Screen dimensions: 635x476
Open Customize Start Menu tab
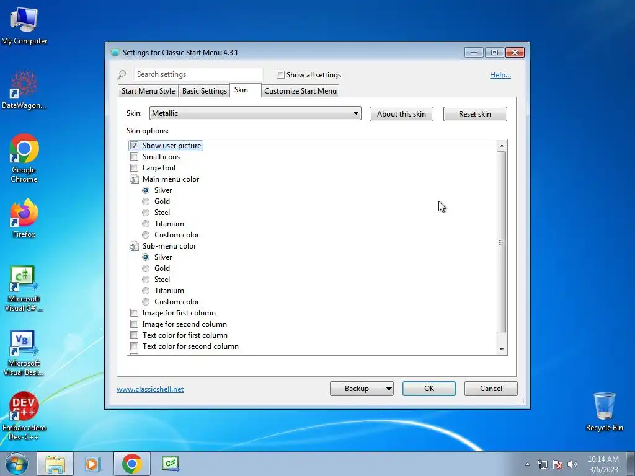300,91
